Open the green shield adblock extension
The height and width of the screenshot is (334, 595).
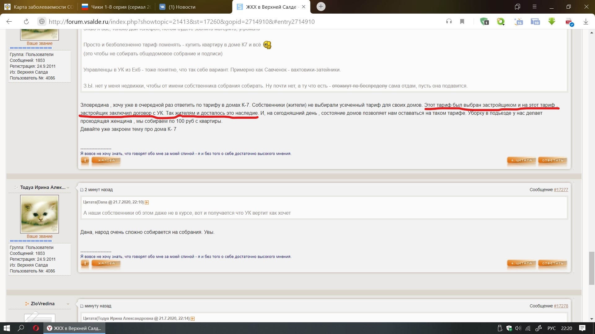[484, 22]
